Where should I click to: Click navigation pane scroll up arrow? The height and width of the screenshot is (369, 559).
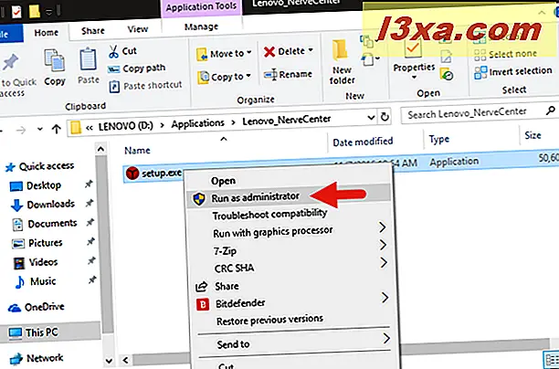coord(100,150)
